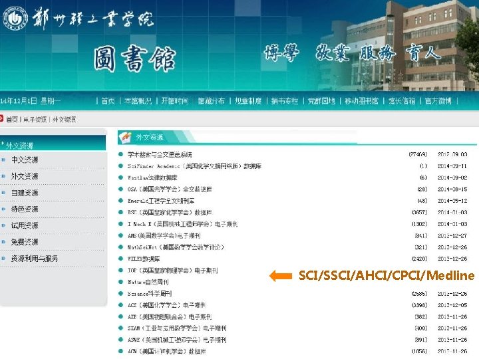Image resolution: width=479 pixels, height=359 pixels.
Task: Open the MathSciNet 数学评论 link
Action: click(x=176, y=247)
